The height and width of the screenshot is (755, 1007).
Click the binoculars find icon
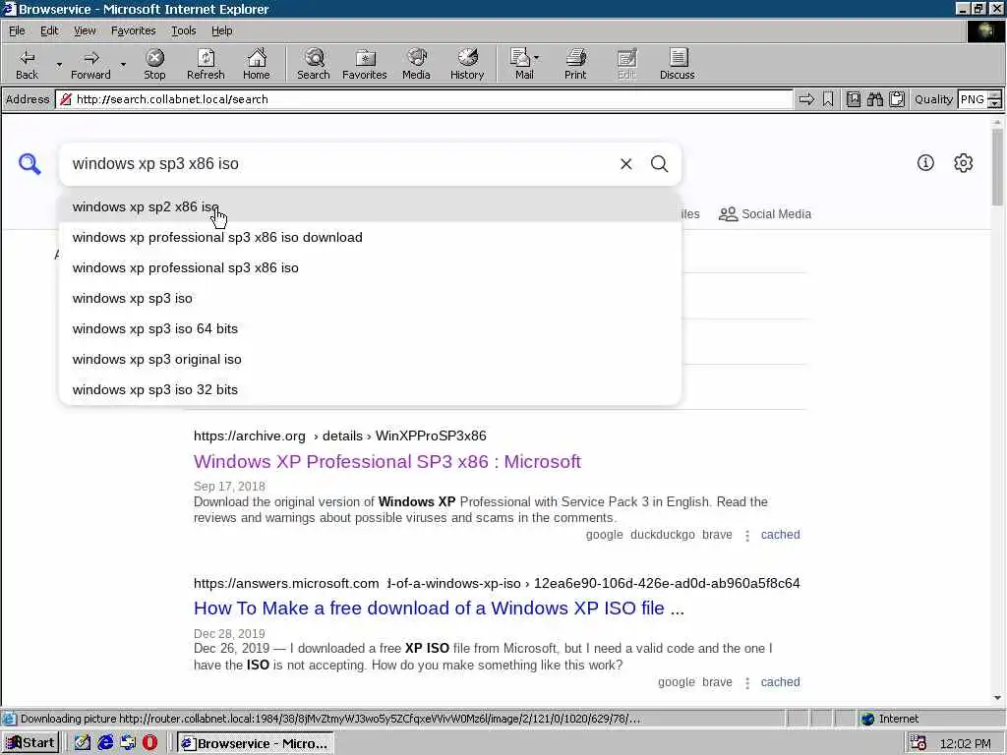874,99
